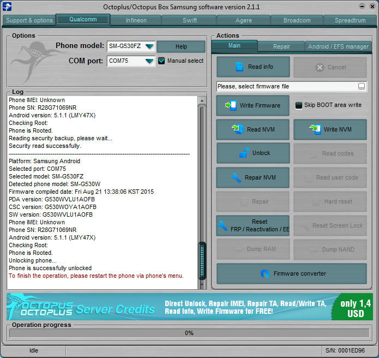Open the Firmware converter

[x=292, y=273]
